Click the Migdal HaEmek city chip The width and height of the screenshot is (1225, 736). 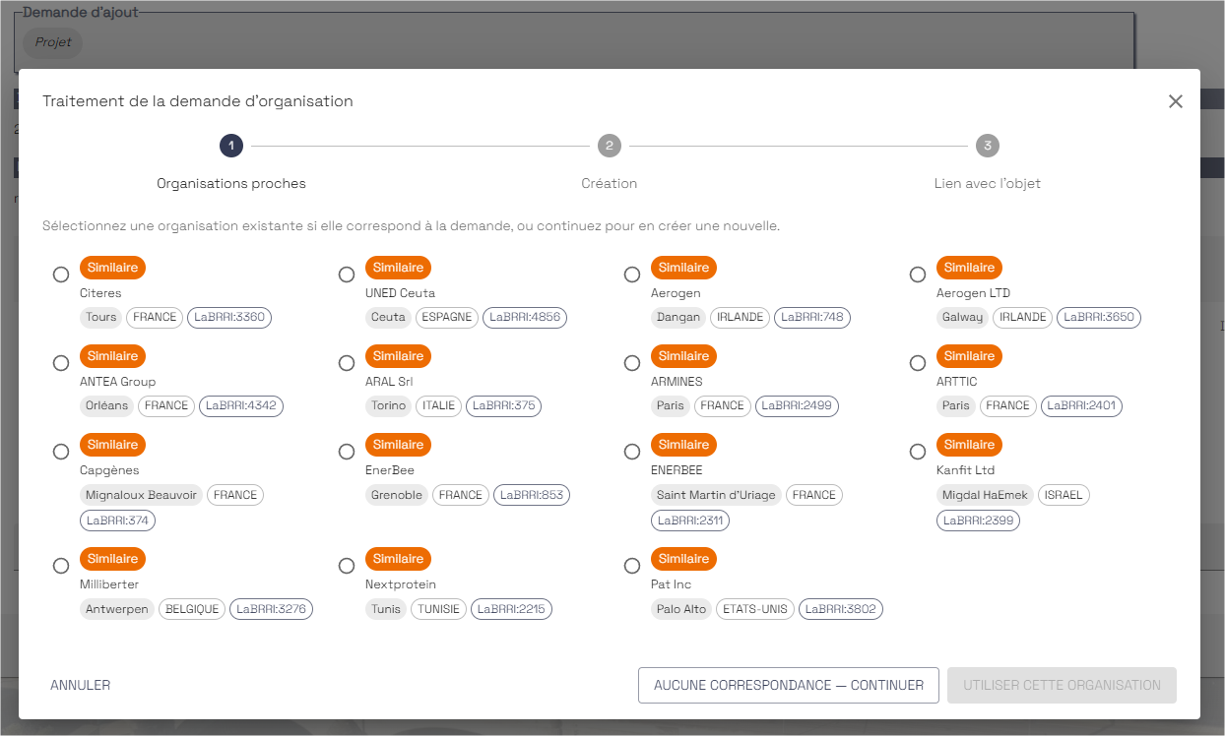[985, 495]
